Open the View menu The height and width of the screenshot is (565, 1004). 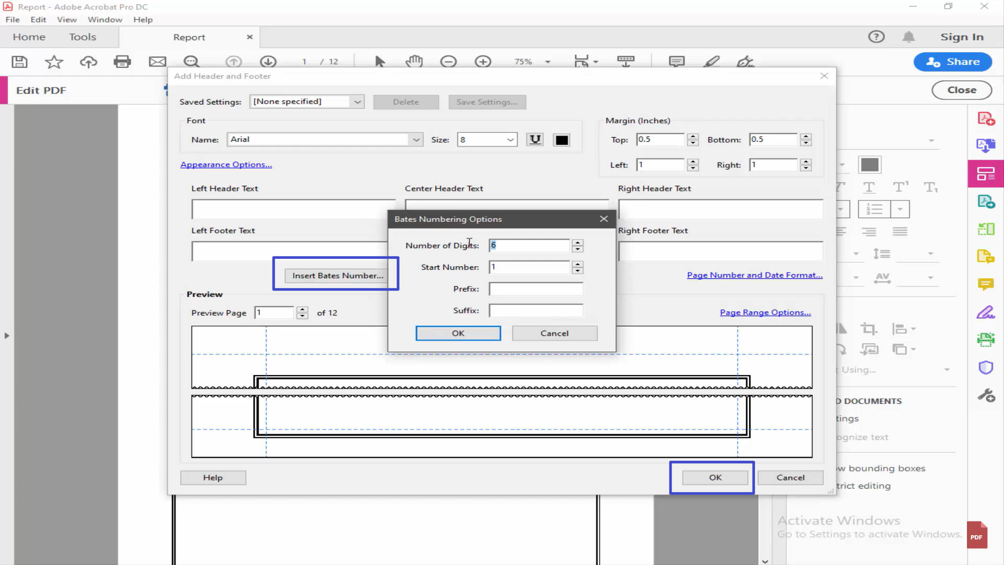(67, 19)
